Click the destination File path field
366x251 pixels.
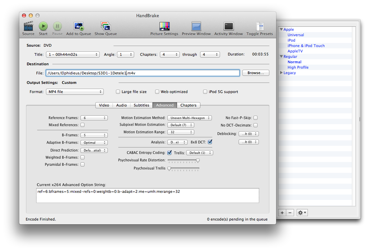(143, 73)
